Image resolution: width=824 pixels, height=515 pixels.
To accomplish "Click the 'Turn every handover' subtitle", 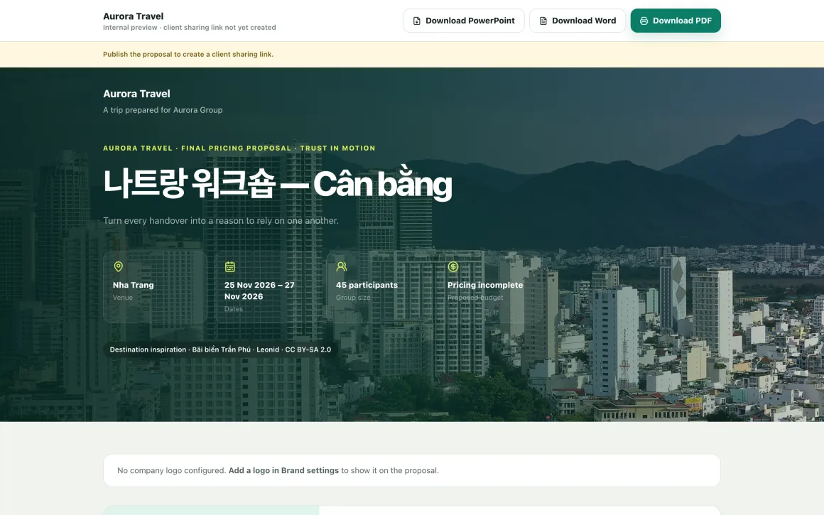I will click(221, 221).
